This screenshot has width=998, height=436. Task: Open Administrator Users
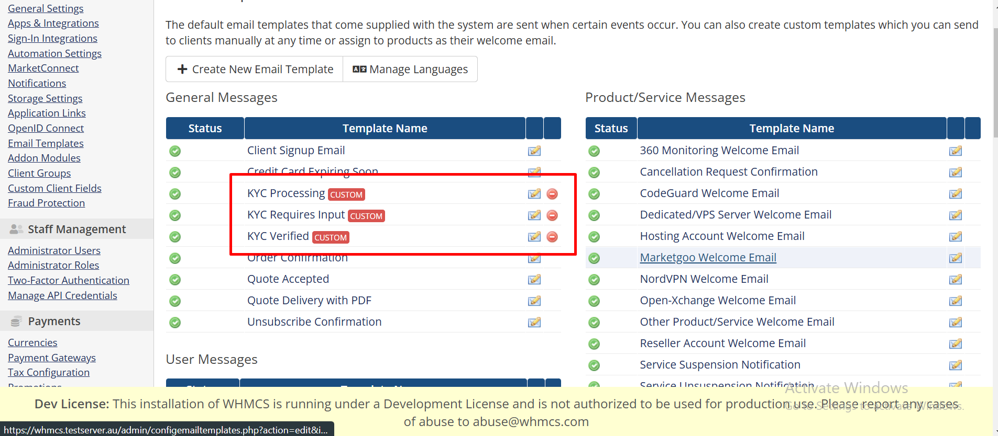(x=54, y=251)
